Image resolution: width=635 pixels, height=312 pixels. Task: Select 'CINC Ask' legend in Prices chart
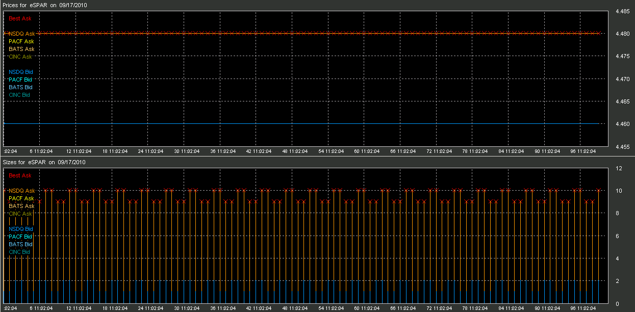[x=20, y=57]
